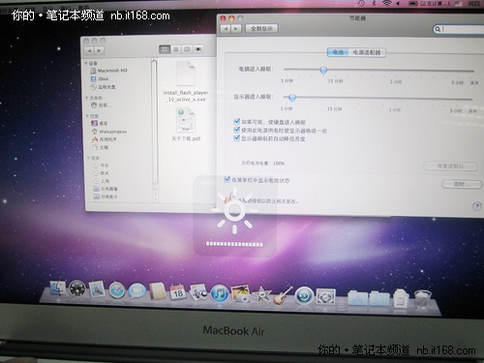484x363 pixels.
Task: Collapse the shared section in Finder sidebar
Action: 87,98
